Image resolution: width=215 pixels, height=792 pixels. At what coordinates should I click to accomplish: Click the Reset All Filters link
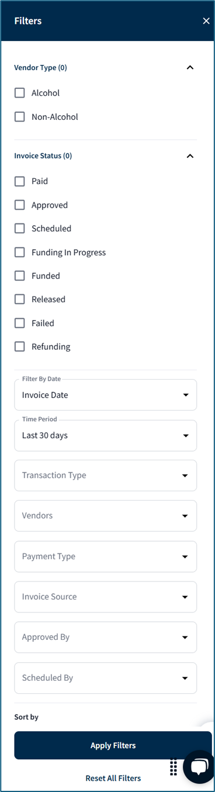[113, 778]
